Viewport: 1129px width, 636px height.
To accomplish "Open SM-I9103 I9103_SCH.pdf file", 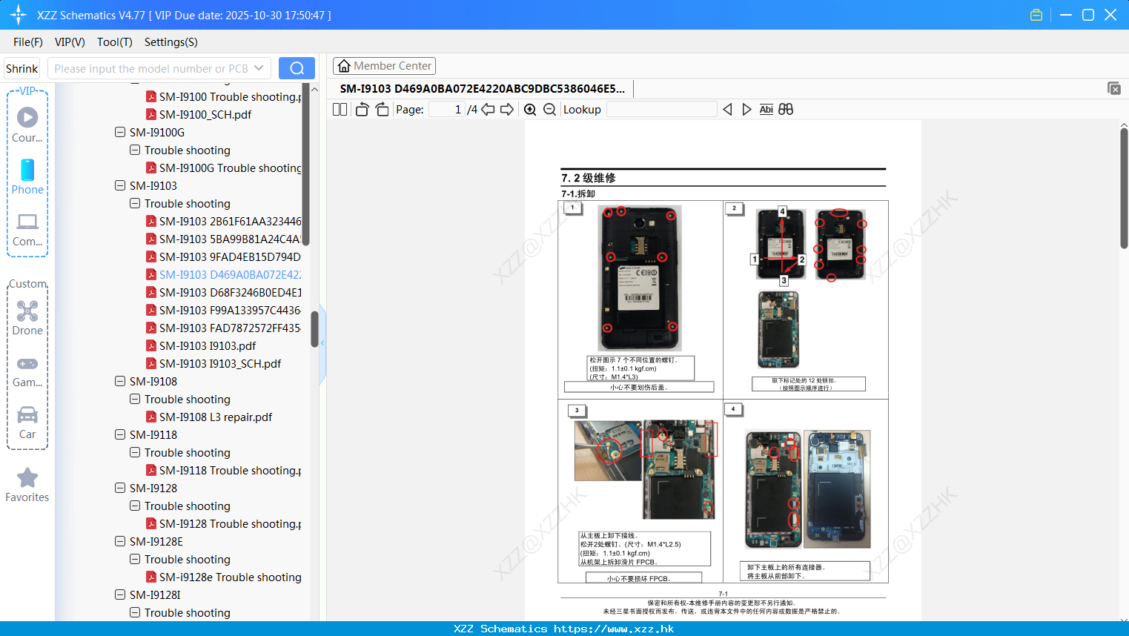I will coord(220,363).
